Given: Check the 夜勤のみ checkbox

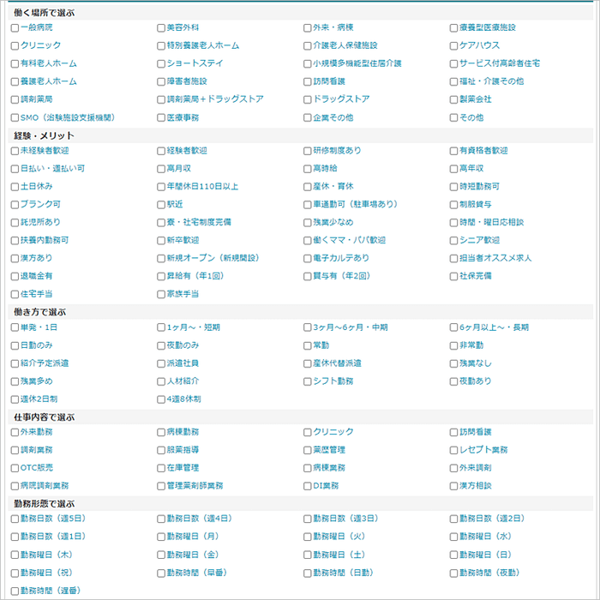Looking at the screenshot, I should point(161,345).
